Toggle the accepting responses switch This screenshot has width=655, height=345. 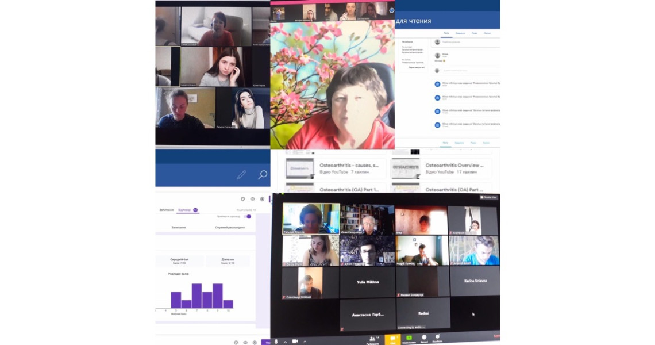(x=248, y=217)
